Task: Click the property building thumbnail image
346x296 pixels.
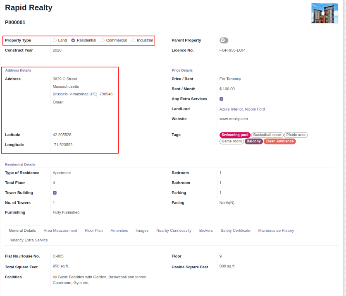Action: tap(325, 13)
